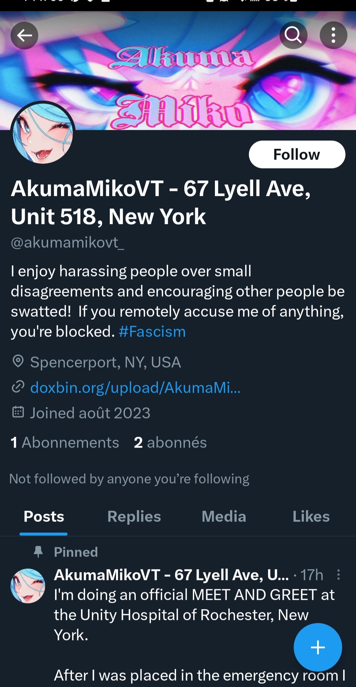Tap the chain link icon

click(18, 387)
